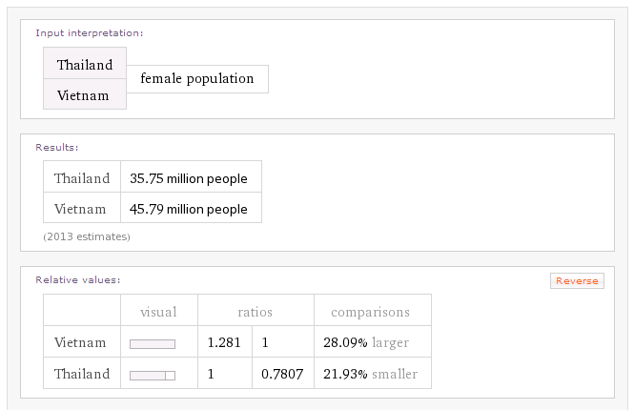This screenshot has width=634, height=410.
Task: Click the comparisons column header
Action: click(370, 312)
